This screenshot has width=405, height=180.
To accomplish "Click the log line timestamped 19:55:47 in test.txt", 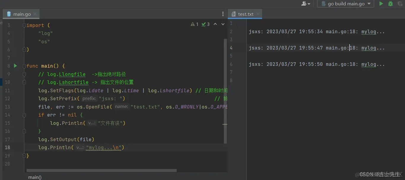I will point(317,48).
